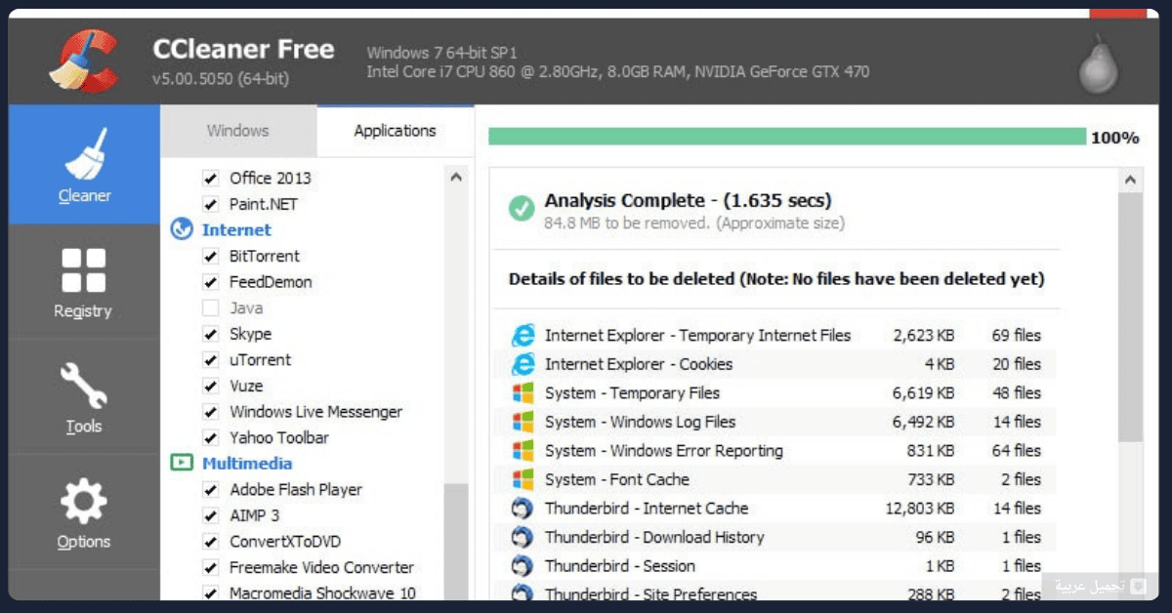Switch to the Windows tab

pyautogui.click(x=238, y=131)
